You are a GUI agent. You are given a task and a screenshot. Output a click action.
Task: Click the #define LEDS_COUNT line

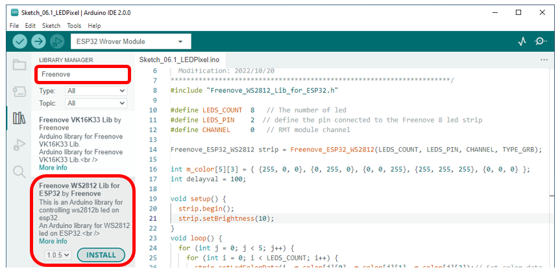[x=258, y=110]
